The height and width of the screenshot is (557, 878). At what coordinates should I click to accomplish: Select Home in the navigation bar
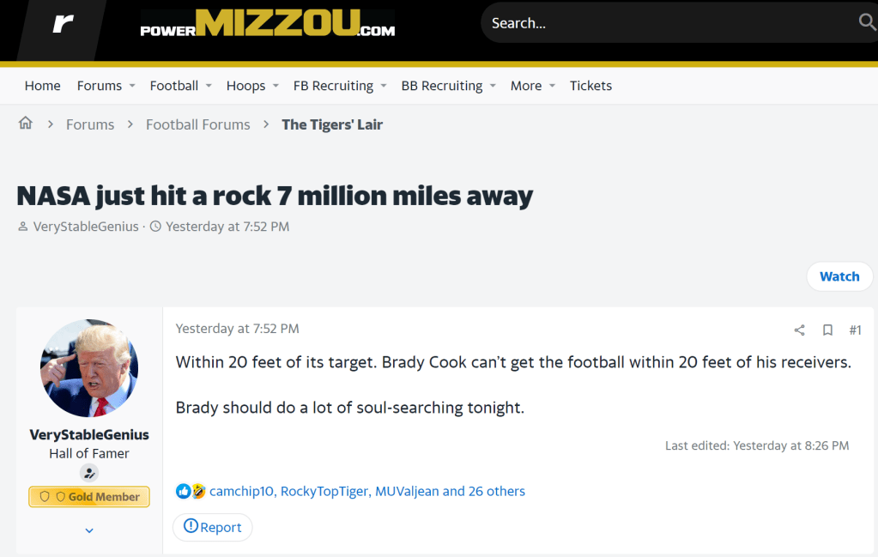click(43, 86)
